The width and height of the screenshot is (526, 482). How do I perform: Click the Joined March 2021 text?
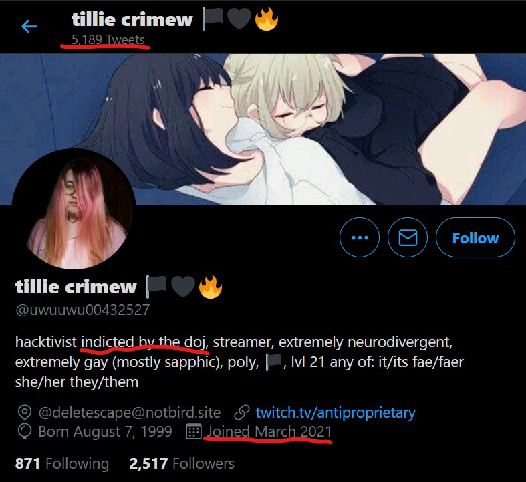[x=269, y=431]
